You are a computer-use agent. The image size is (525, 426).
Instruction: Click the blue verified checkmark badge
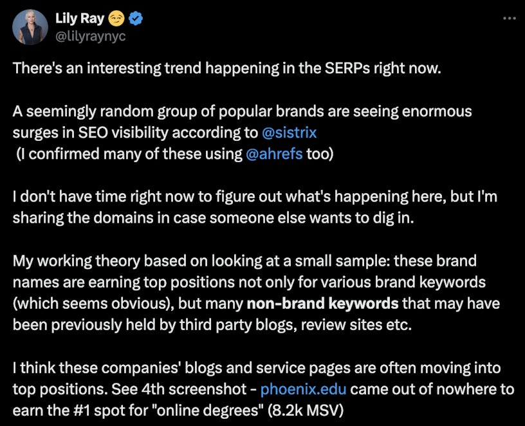(136, 19)
